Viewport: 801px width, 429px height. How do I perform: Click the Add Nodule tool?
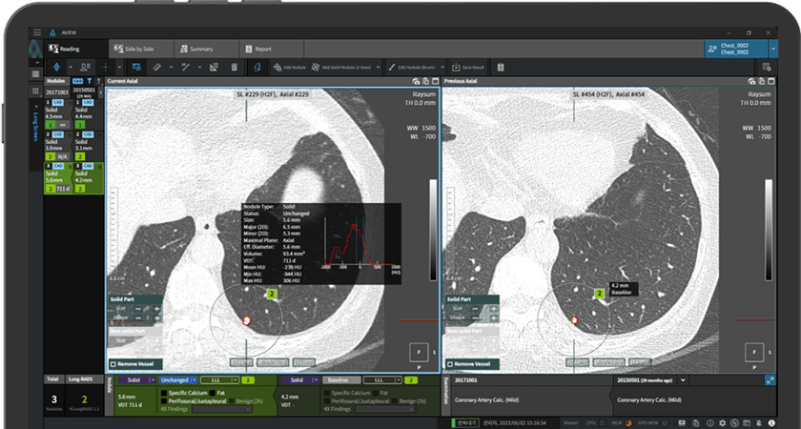pos(287,68)
